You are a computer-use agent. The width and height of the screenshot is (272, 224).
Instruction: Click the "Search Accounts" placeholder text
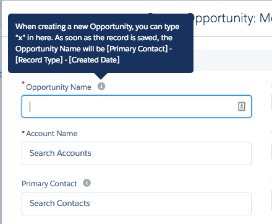(61, 153)
